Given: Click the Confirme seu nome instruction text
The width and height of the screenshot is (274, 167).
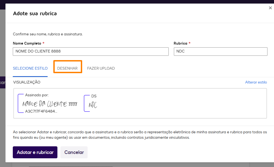Looking at the screenshot, I should tap(48, 34).
